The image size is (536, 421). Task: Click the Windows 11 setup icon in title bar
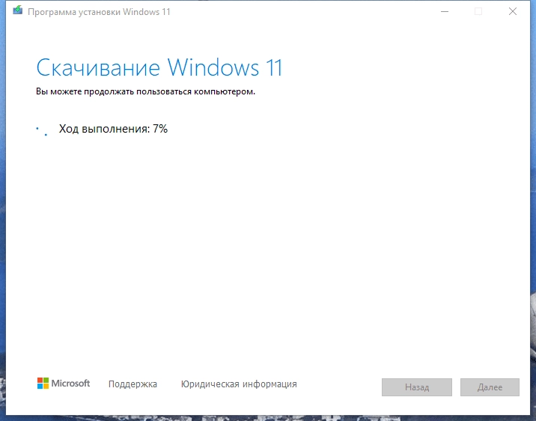coord(18,10)
